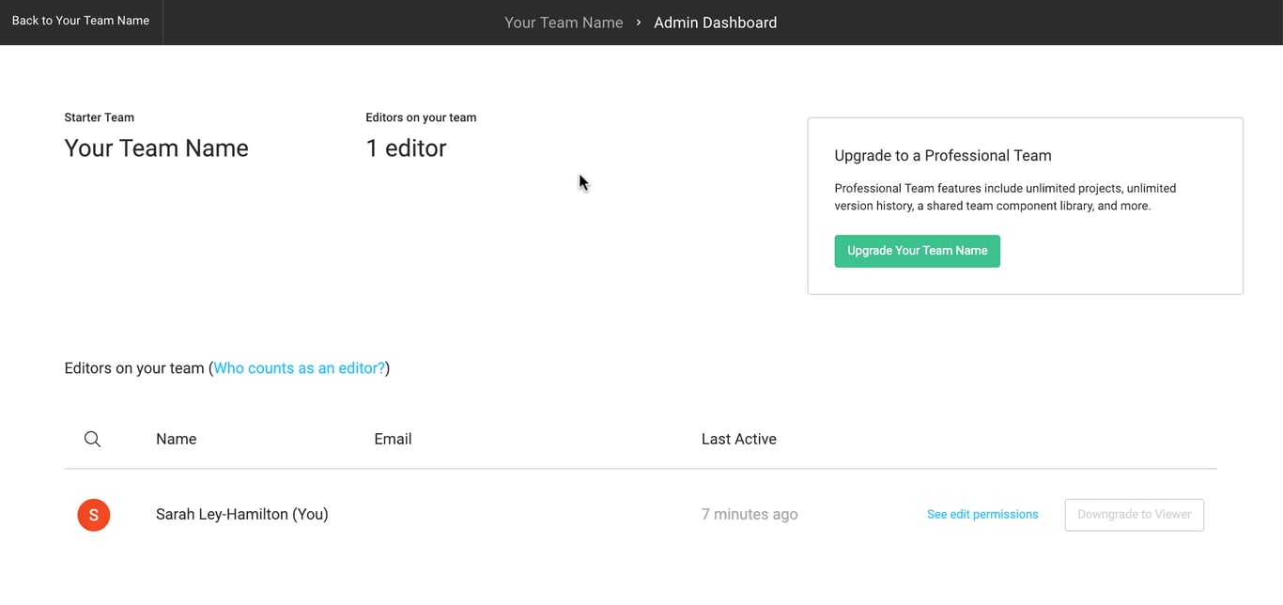Viewport: 1283px width, 605px height.
Task: Click See edit permissions link
Action: click(x=982, y=515)
